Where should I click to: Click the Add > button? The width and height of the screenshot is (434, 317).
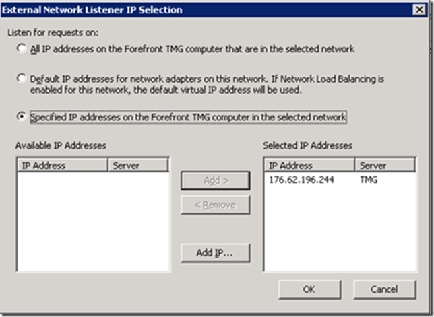pyautogui.click(x=215, y=182)
